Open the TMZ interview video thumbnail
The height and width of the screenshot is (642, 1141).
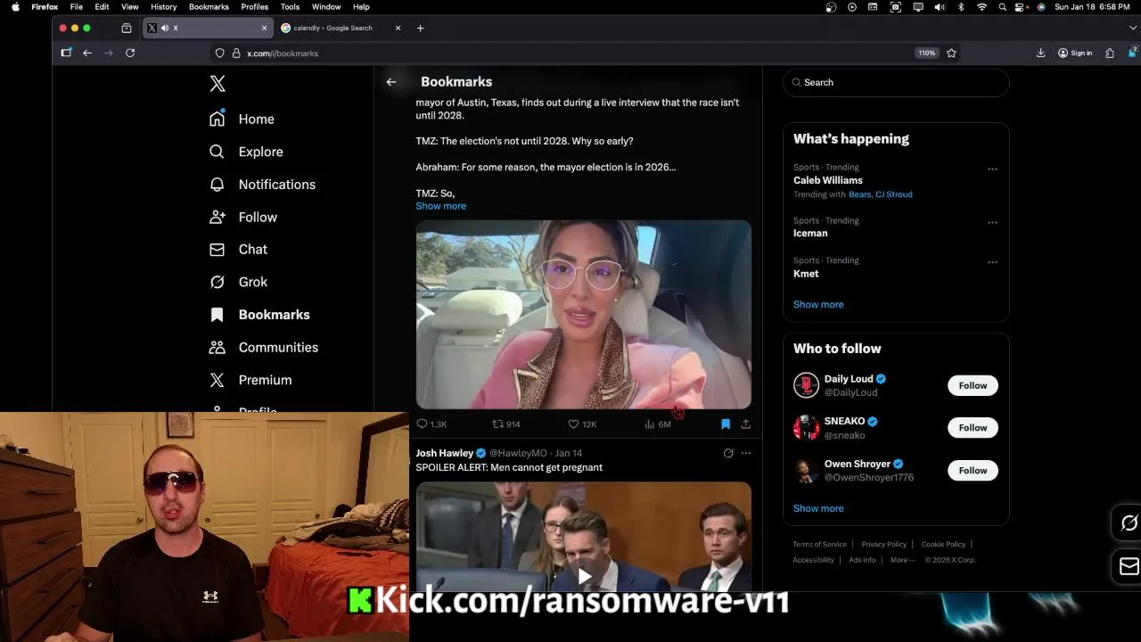584,315
